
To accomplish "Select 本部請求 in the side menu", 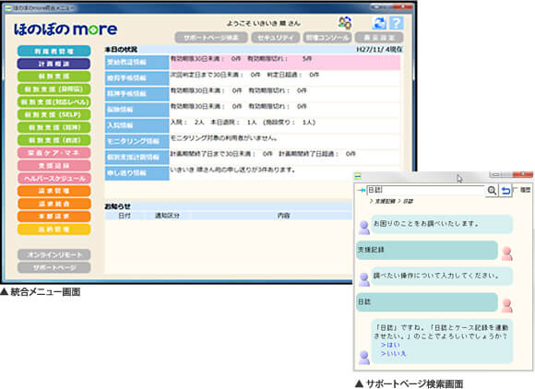I will 53,217.
